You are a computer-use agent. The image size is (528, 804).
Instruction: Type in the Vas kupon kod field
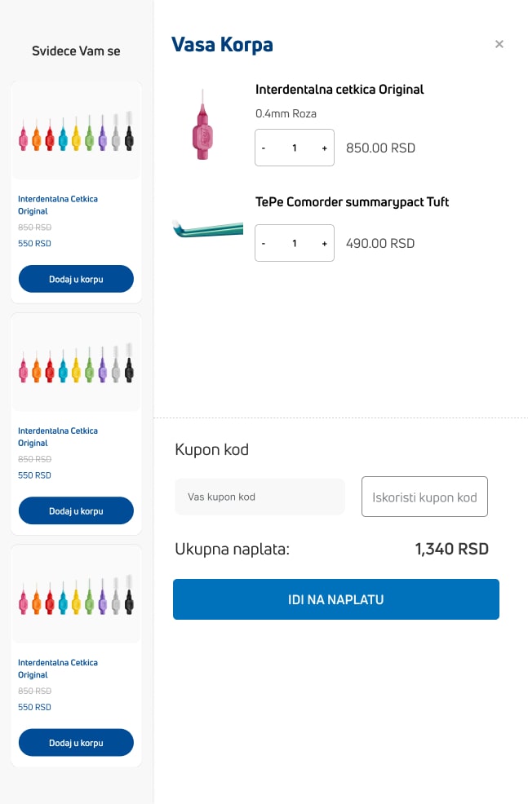pyautogui.click(x=260, y=497)
